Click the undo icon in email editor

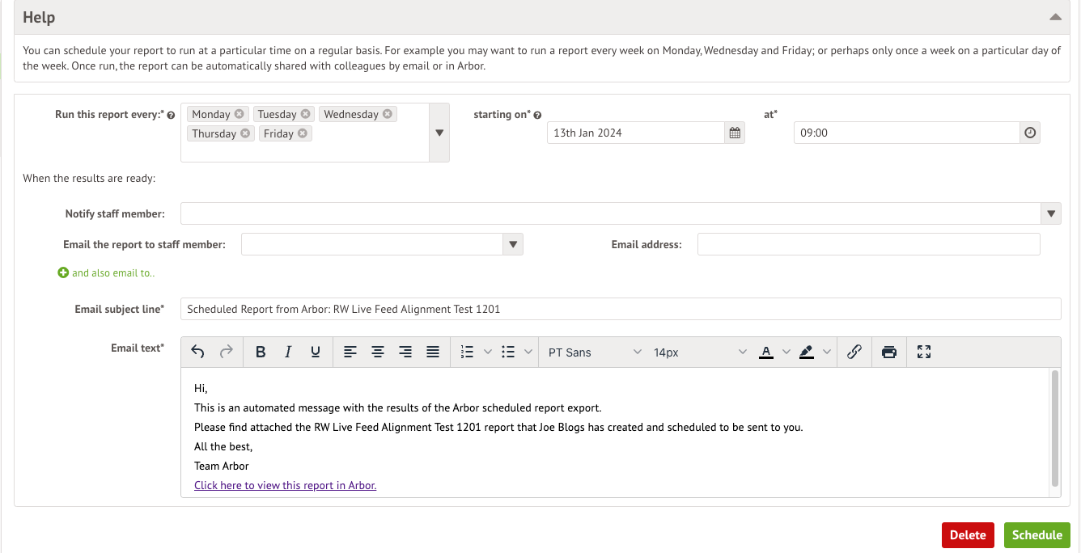point(197,352)
